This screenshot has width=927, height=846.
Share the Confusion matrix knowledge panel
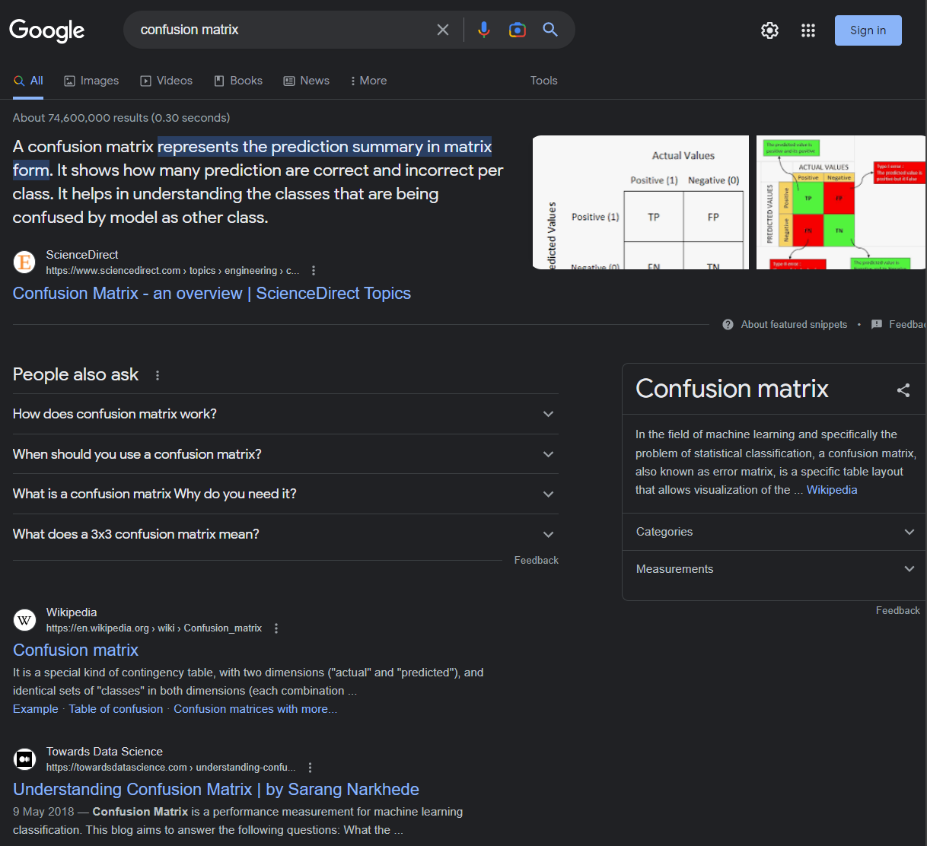(903, 390)
